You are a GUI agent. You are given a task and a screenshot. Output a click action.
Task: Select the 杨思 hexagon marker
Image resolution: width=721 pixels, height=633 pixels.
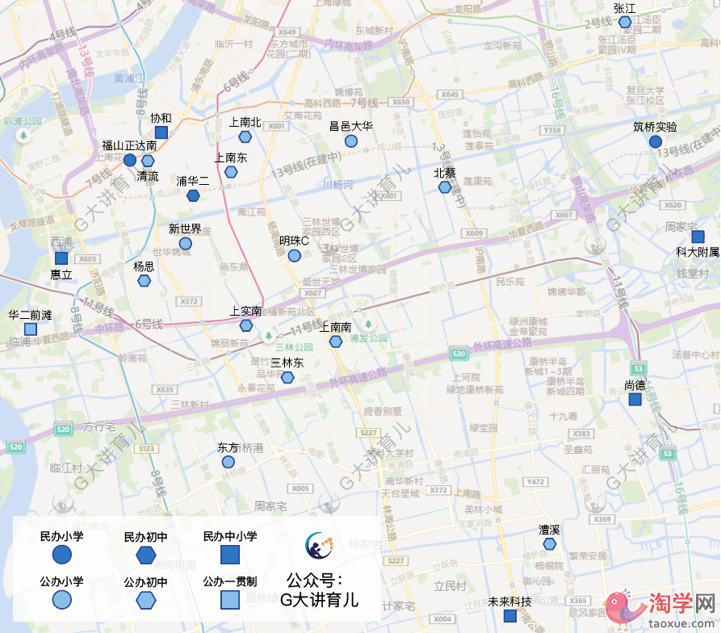click(x=144, y=280)
